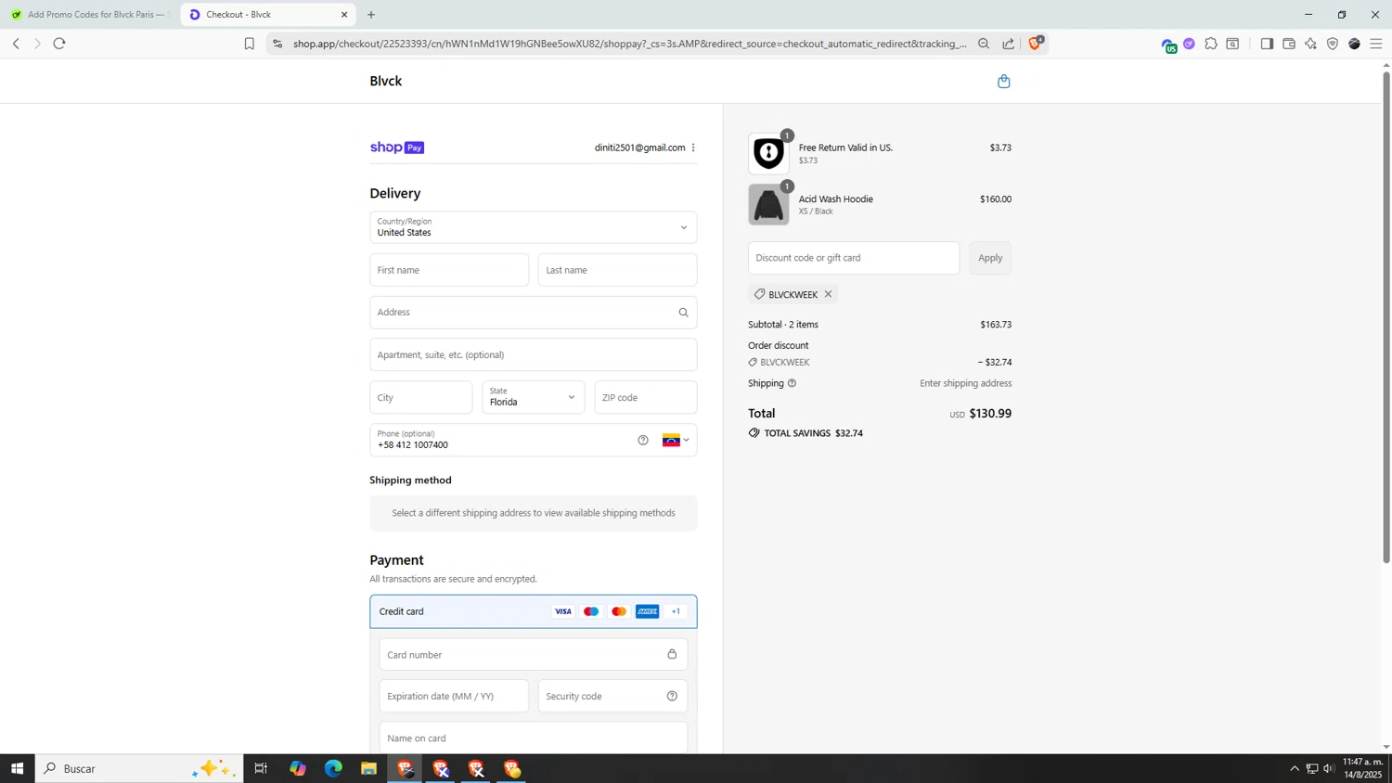This screenshot has width=1392, height=783.
Task: Click the volume speaker tray icon
Action: tap(1329, 768)
